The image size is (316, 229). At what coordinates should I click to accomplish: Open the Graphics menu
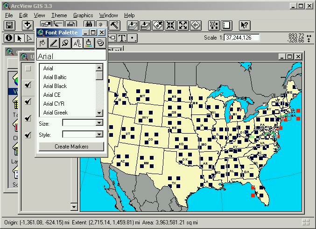click(x=83, y=15)
